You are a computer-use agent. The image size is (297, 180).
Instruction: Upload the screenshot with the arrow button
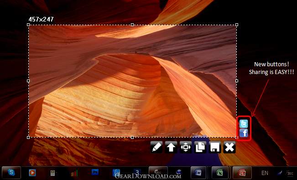pyautogui.click(x=171, y=147)
